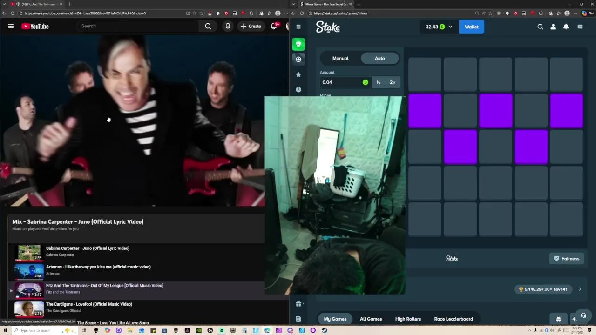The height and width of the screenshot is (335, 596).
Task: Toggle the purple tile in row three, column two
Action: pos(461,147)
